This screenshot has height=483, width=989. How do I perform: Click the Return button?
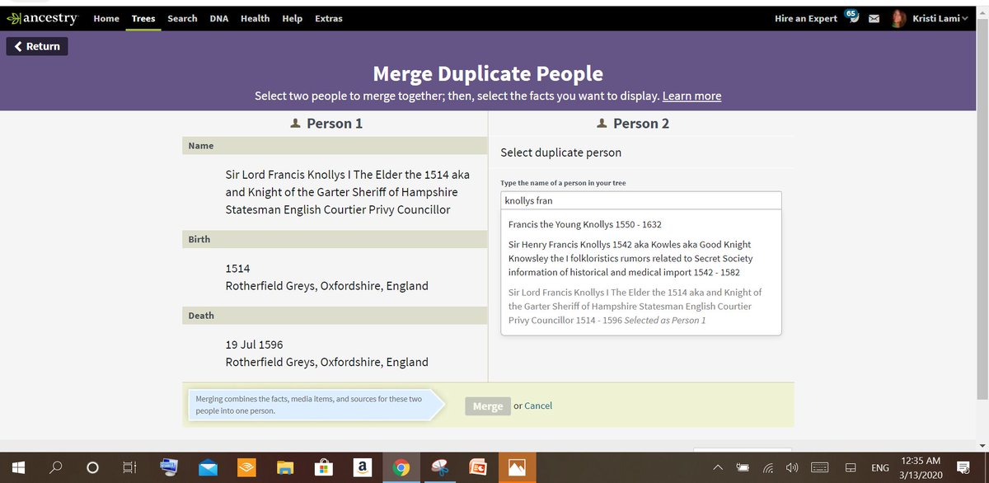pyautogui.click(x=37, y=46)
